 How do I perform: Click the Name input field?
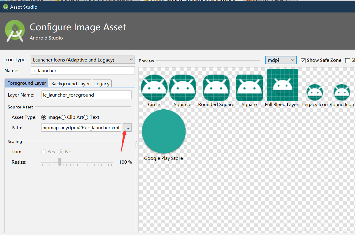(x=83, y=70)
